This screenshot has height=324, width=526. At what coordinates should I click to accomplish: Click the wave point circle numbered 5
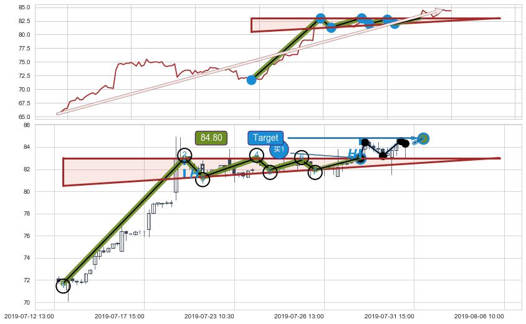[x=270, y=173]
